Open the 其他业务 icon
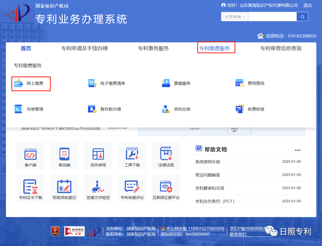This screenshot has width=322, height=246. (x=166, y=109)
